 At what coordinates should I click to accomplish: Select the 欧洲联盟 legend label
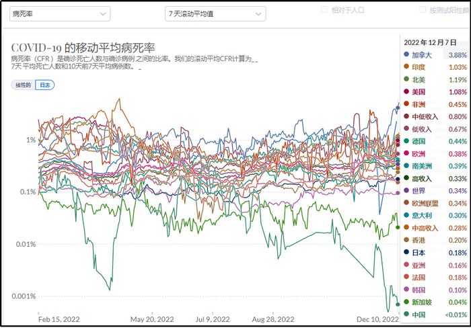click(425, 204)
